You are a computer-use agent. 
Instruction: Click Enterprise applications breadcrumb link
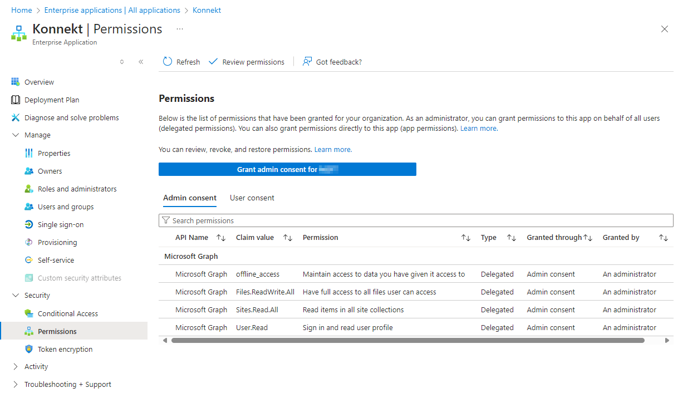point(112,10)
